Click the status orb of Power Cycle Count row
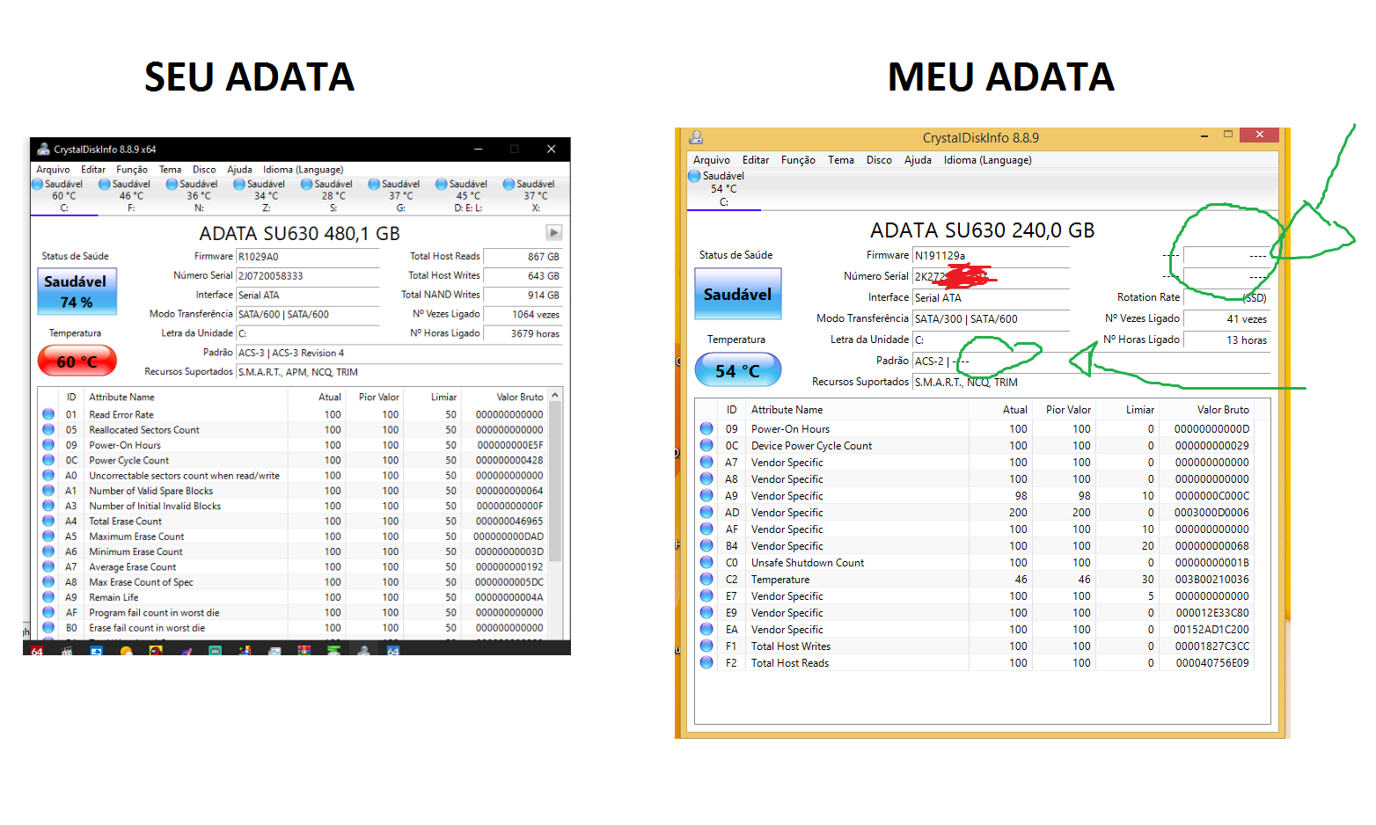 48,460
